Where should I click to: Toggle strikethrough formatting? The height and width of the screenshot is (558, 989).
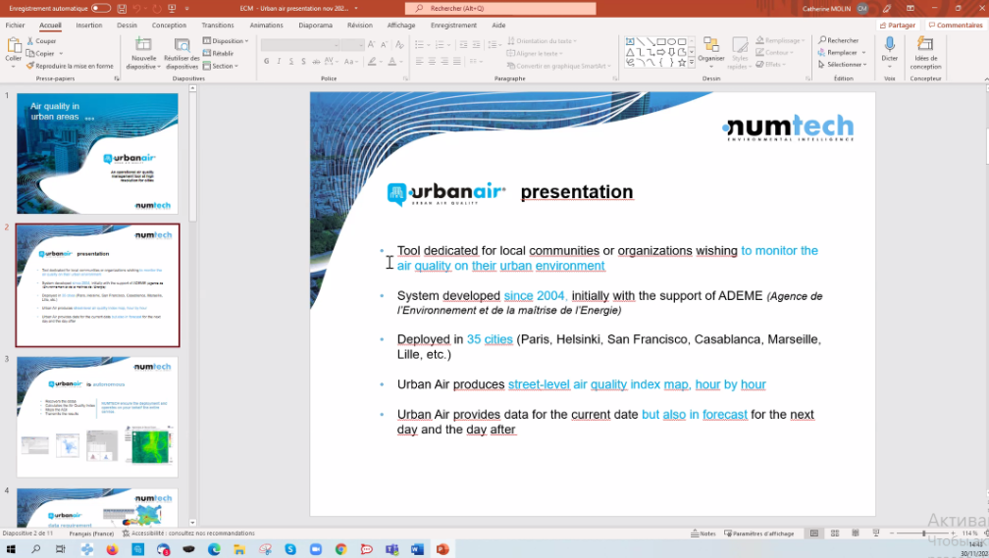(316, 61)
